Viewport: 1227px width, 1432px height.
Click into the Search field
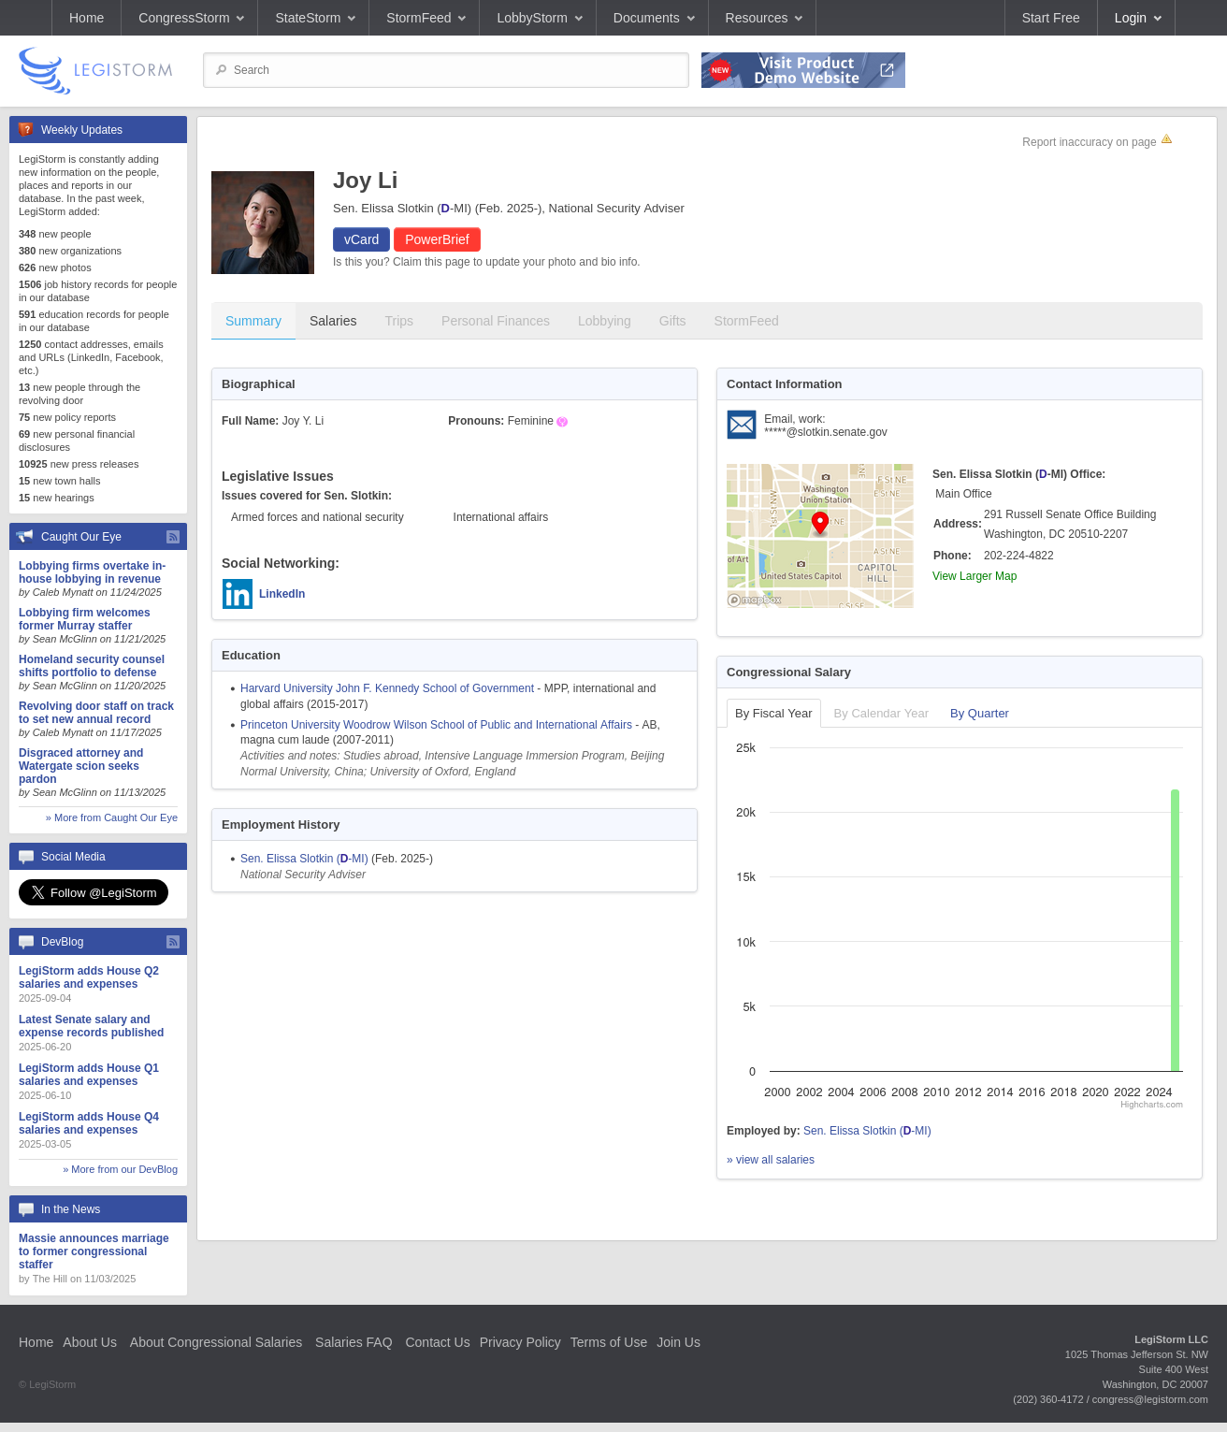point(446,70)
